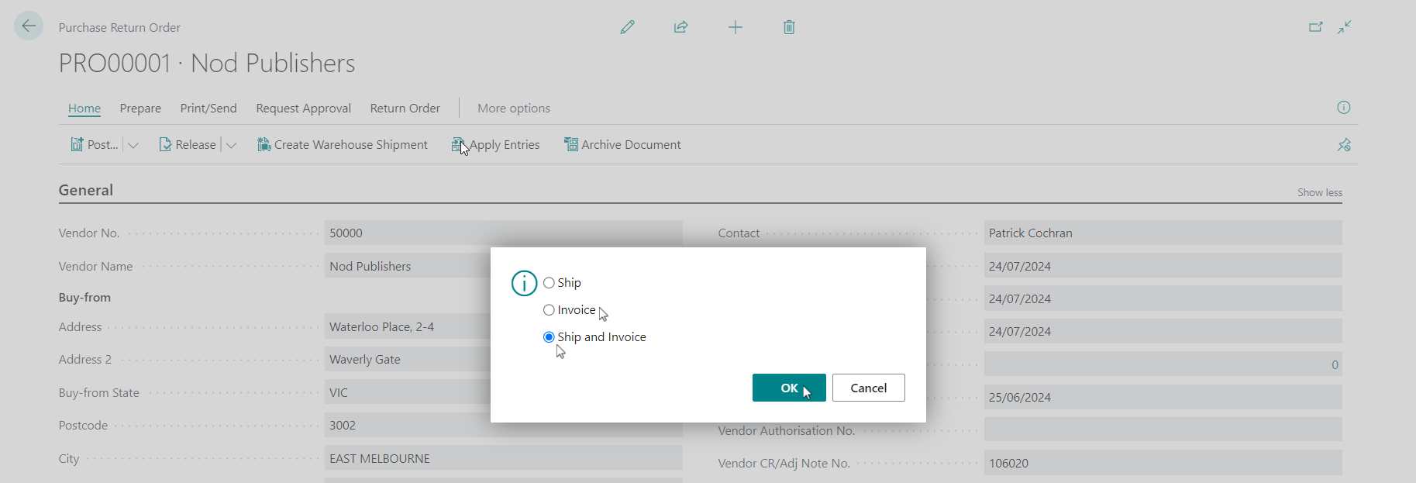Screen dimensions: 1416x483
Task: Click the pencil edit icon
Action: 627,27
